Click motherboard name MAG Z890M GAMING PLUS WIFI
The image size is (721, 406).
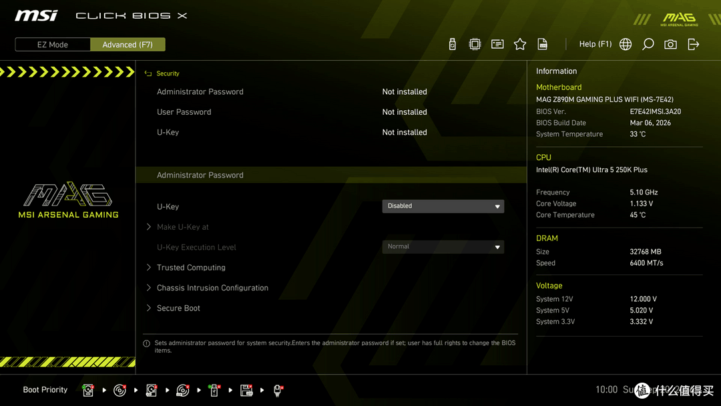[x=605, y=99]
